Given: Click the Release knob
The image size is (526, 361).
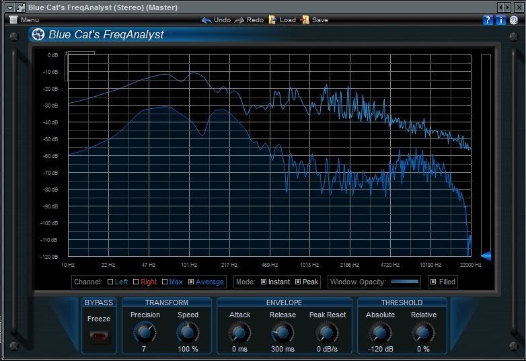Looking at the screenshot, I should (x=283, y=332).
